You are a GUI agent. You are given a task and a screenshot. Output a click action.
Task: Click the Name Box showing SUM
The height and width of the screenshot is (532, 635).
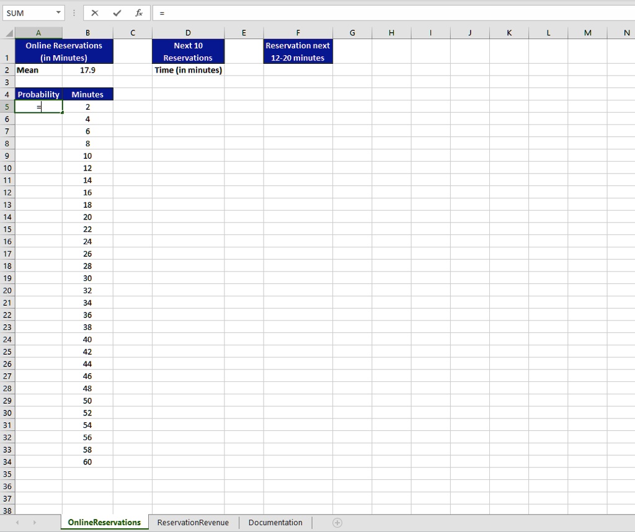[29, 13]
